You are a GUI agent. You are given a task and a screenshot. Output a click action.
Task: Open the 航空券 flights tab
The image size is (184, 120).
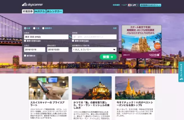pyautogui.click(x=28, y=11)
